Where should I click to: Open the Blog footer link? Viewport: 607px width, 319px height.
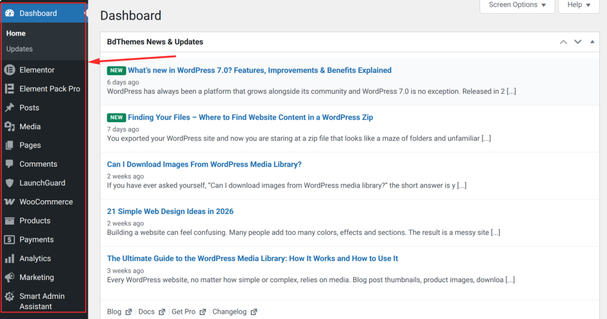[114, 312]
